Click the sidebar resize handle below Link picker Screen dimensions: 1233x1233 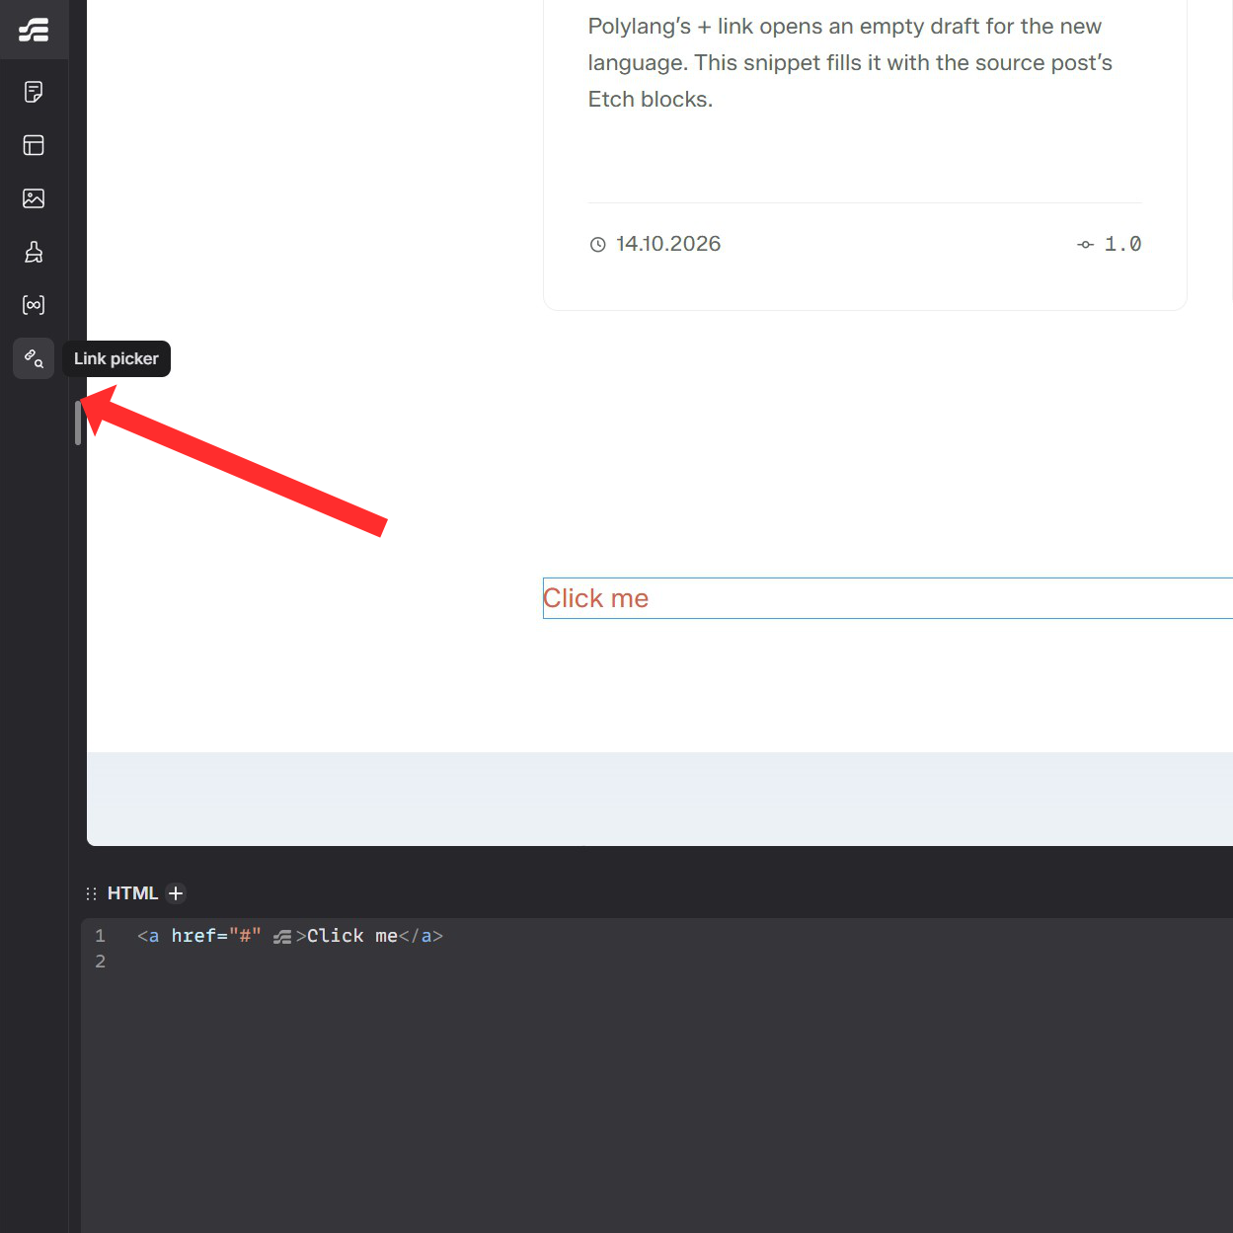pos(78,423)
